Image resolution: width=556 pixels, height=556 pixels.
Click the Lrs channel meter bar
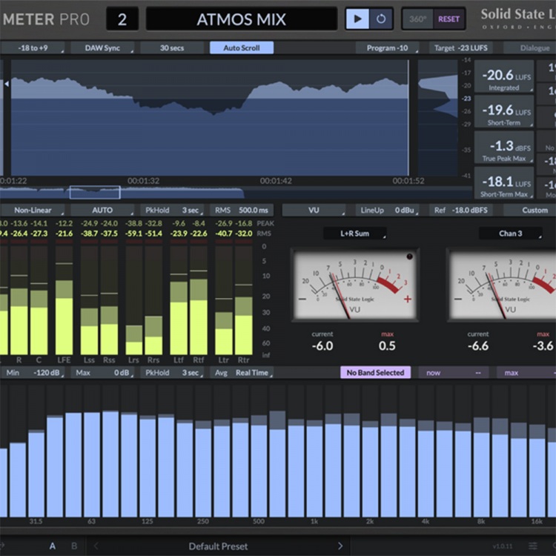[134, 300]
